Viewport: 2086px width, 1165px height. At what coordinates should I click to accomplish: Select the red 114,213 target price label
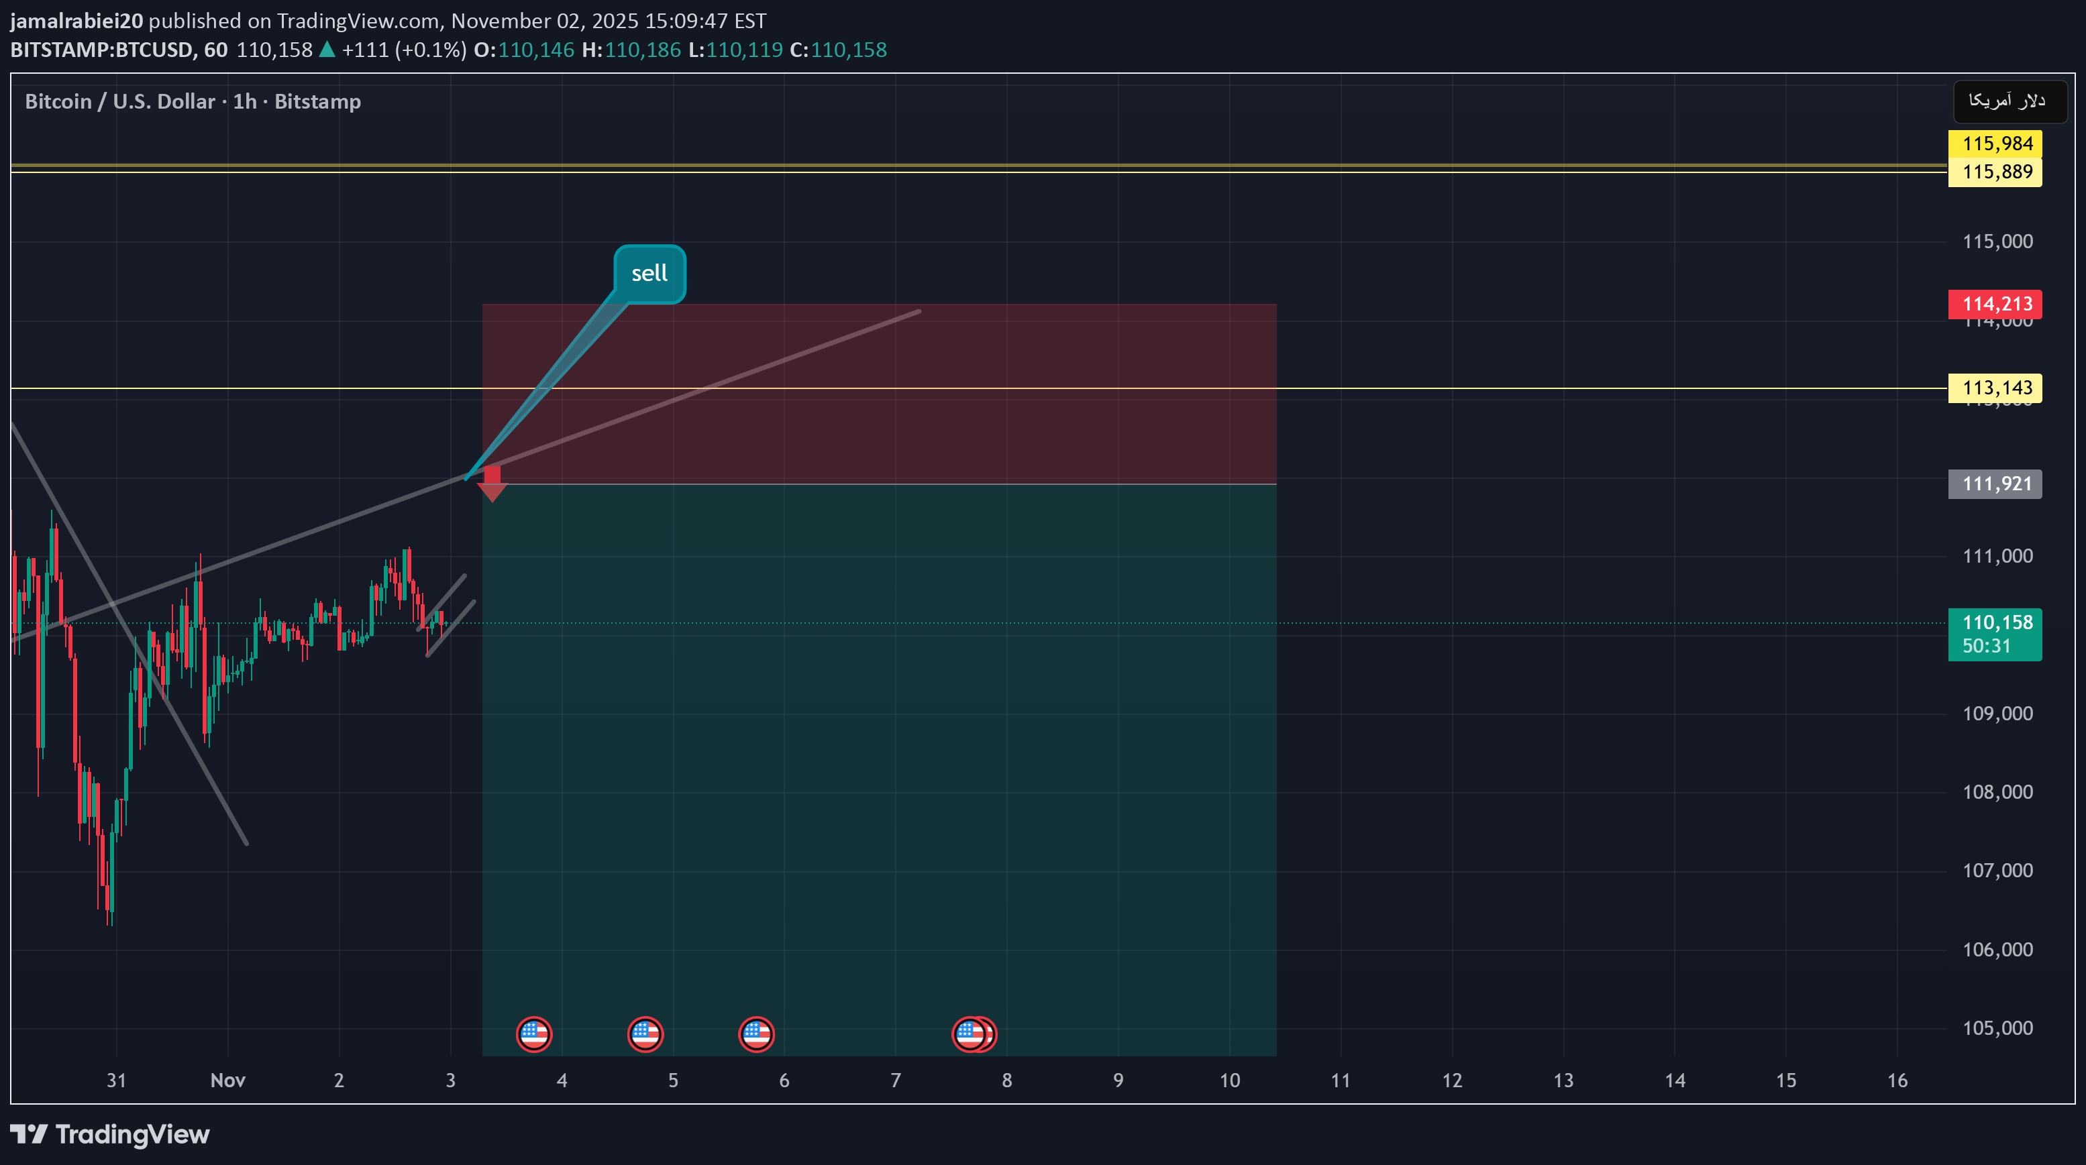click(x=1995, y=304)
